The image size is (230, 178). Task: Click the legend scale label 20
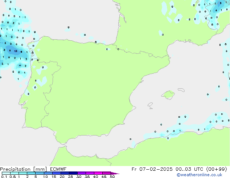(62, 177)
